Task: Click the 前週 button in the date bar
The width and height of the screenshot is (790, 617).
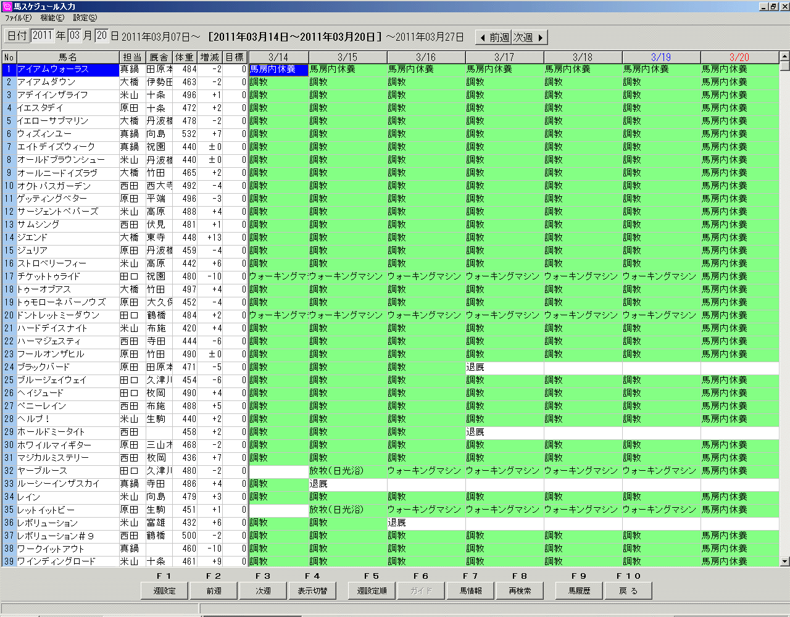Action: tap(494, 38)
